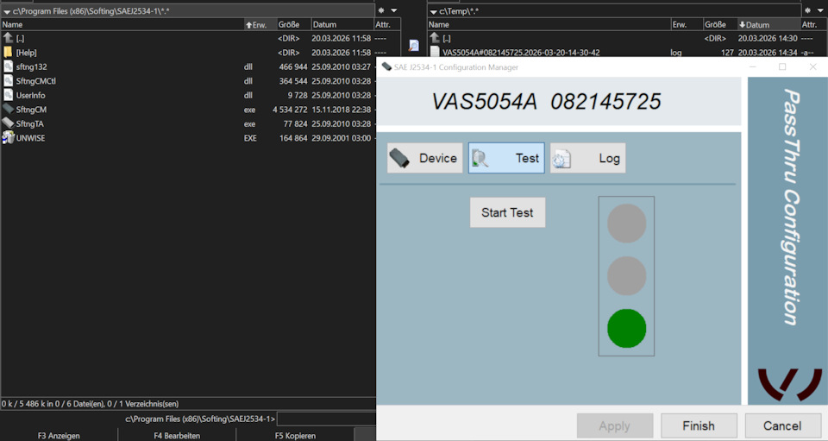The width and height of the screenshot is (828, 441).
Task: Click the Test tab's magnifier icon
Action: tap(480, 159)
